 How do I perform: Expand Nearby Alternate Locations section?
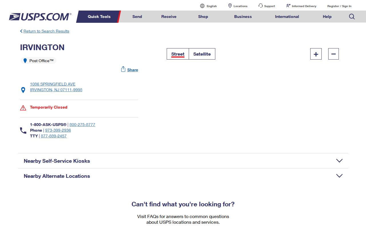point(183,176)
